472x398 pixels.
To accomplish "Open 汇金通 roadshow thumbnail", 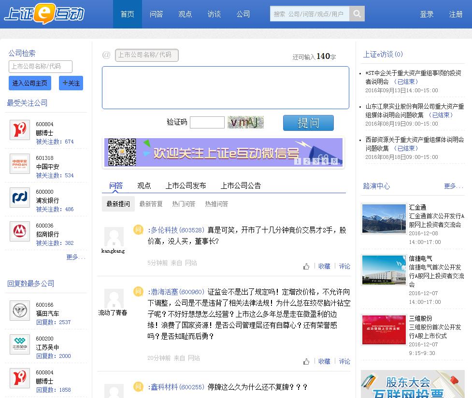I will (x=384, y=219).
